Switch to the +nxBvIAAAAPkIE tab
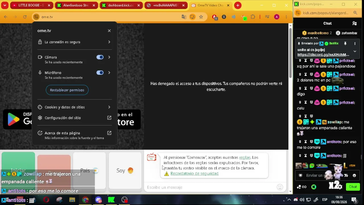364x205 pixels. (166, 5)
